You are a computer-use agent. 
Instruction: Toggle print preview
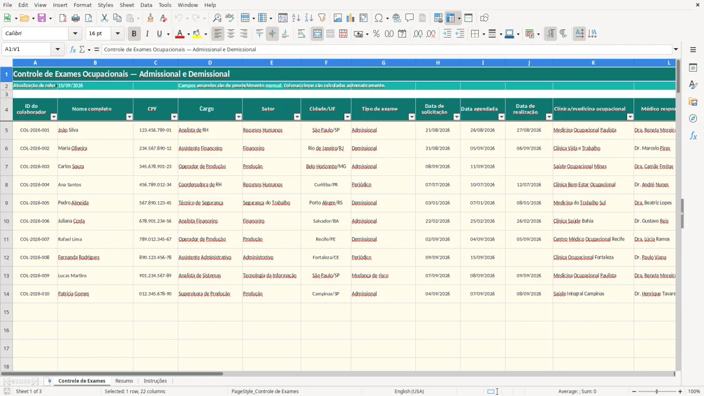pos(88,18)
